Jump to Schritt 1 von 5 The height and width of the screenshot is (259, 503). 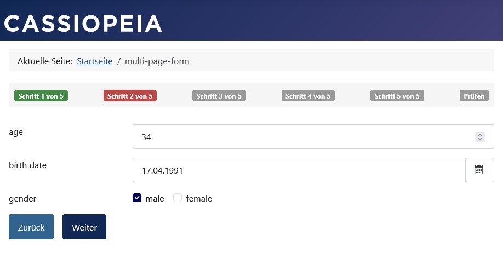point(41,96)
